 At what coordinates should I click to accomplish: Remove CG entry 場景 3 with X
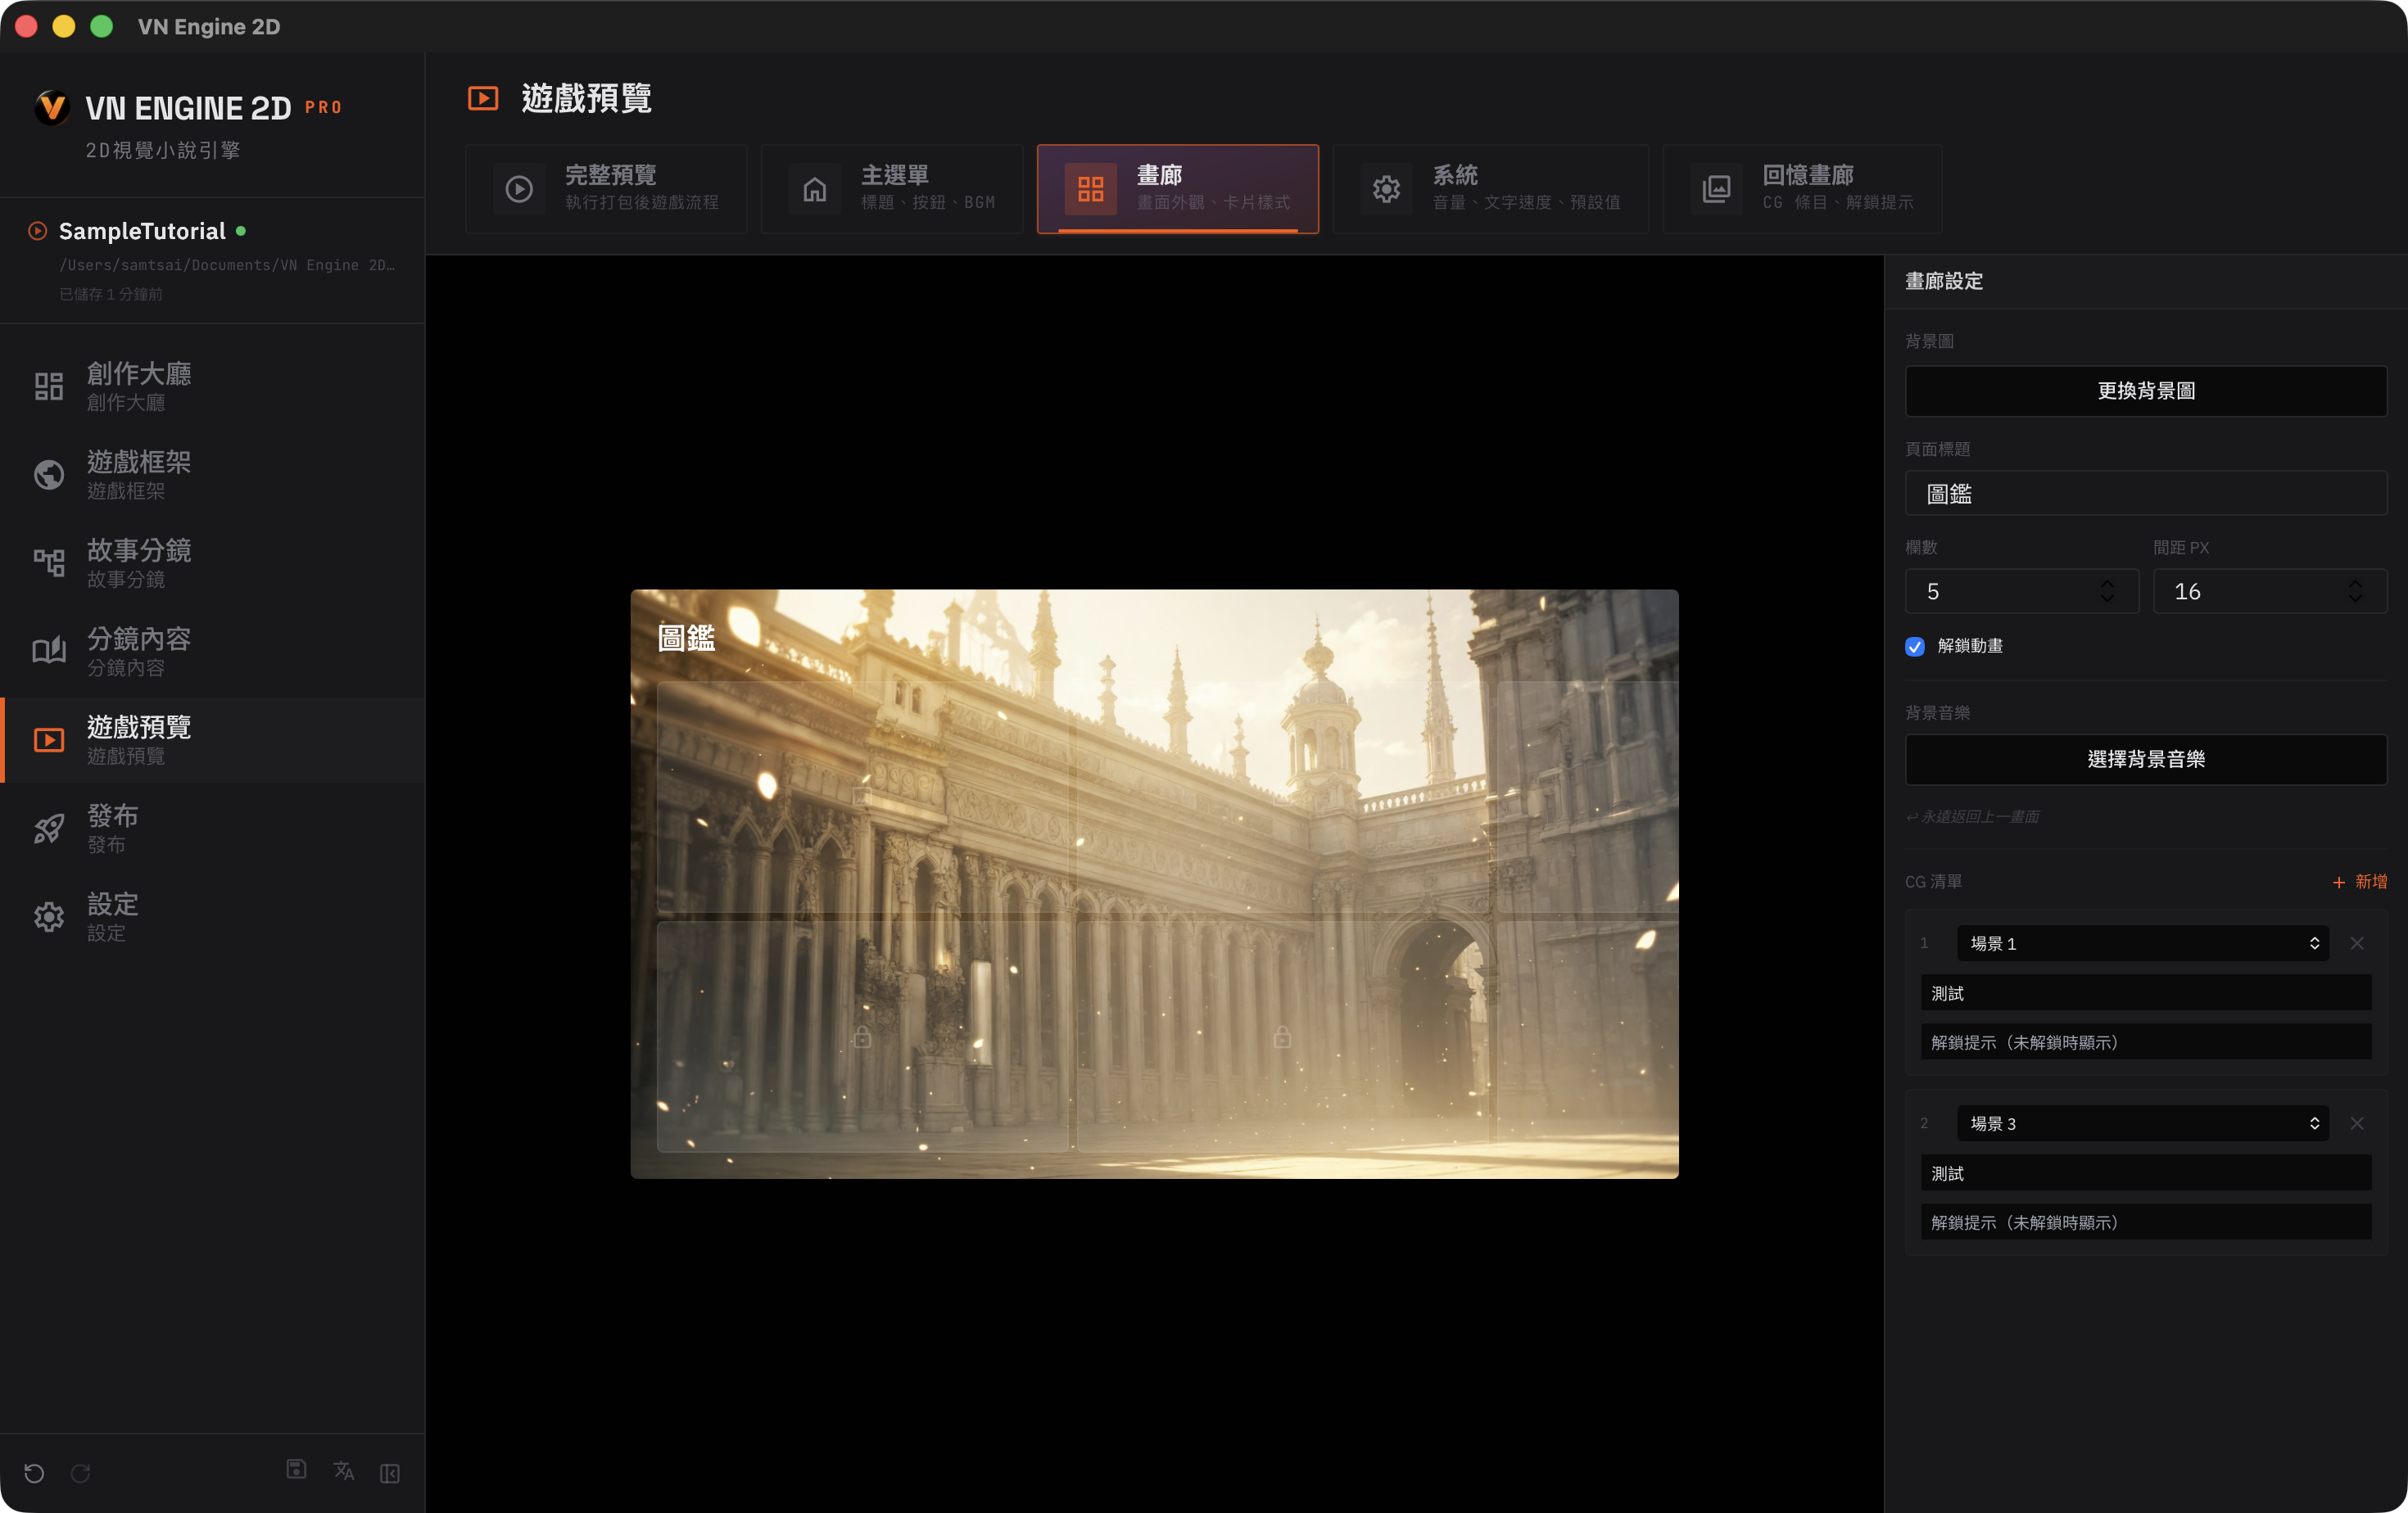coord(2357,1123)
